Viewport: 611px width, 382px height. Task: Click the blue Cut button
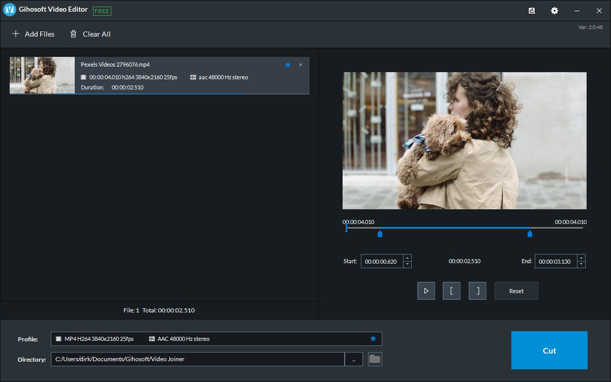(x=549, y=351)
